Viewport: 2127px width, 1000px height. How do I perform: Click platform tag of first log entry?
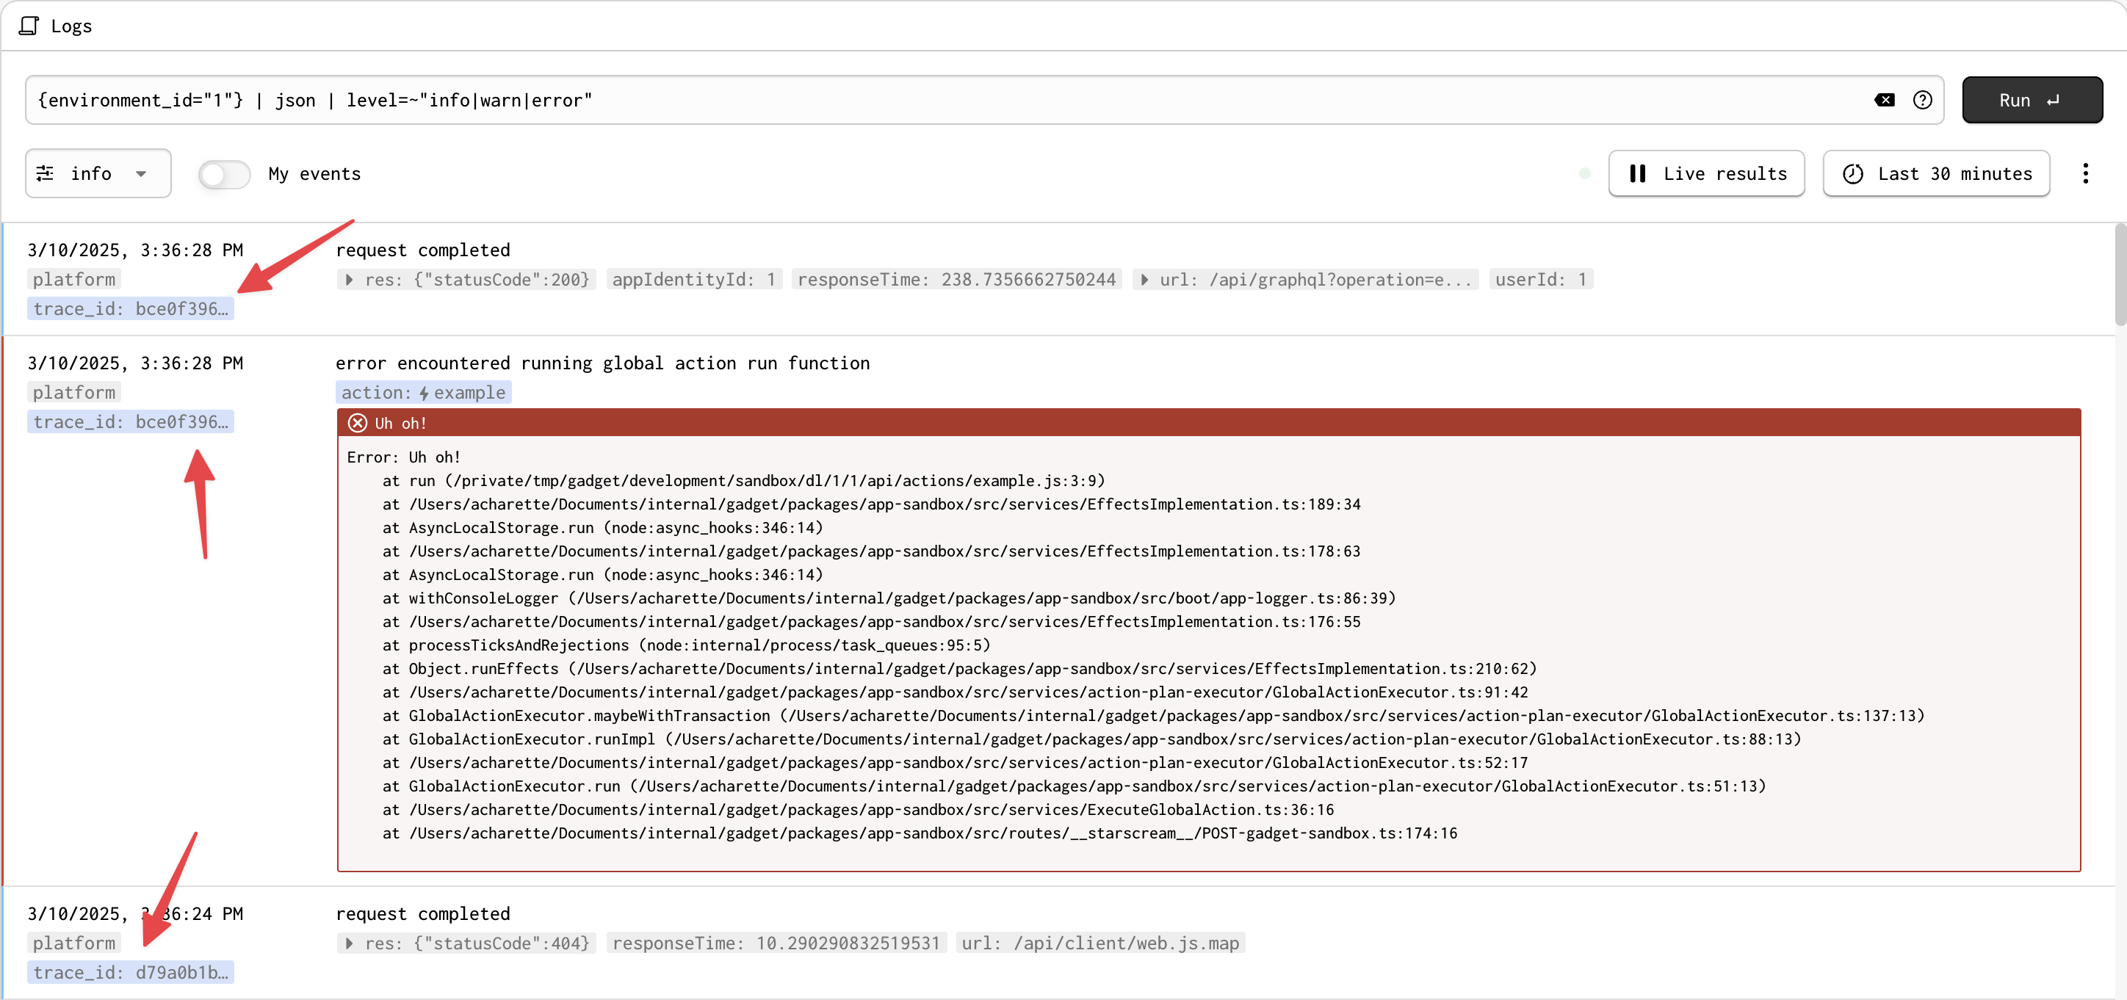pyautogui.click(x=74, y=279)
